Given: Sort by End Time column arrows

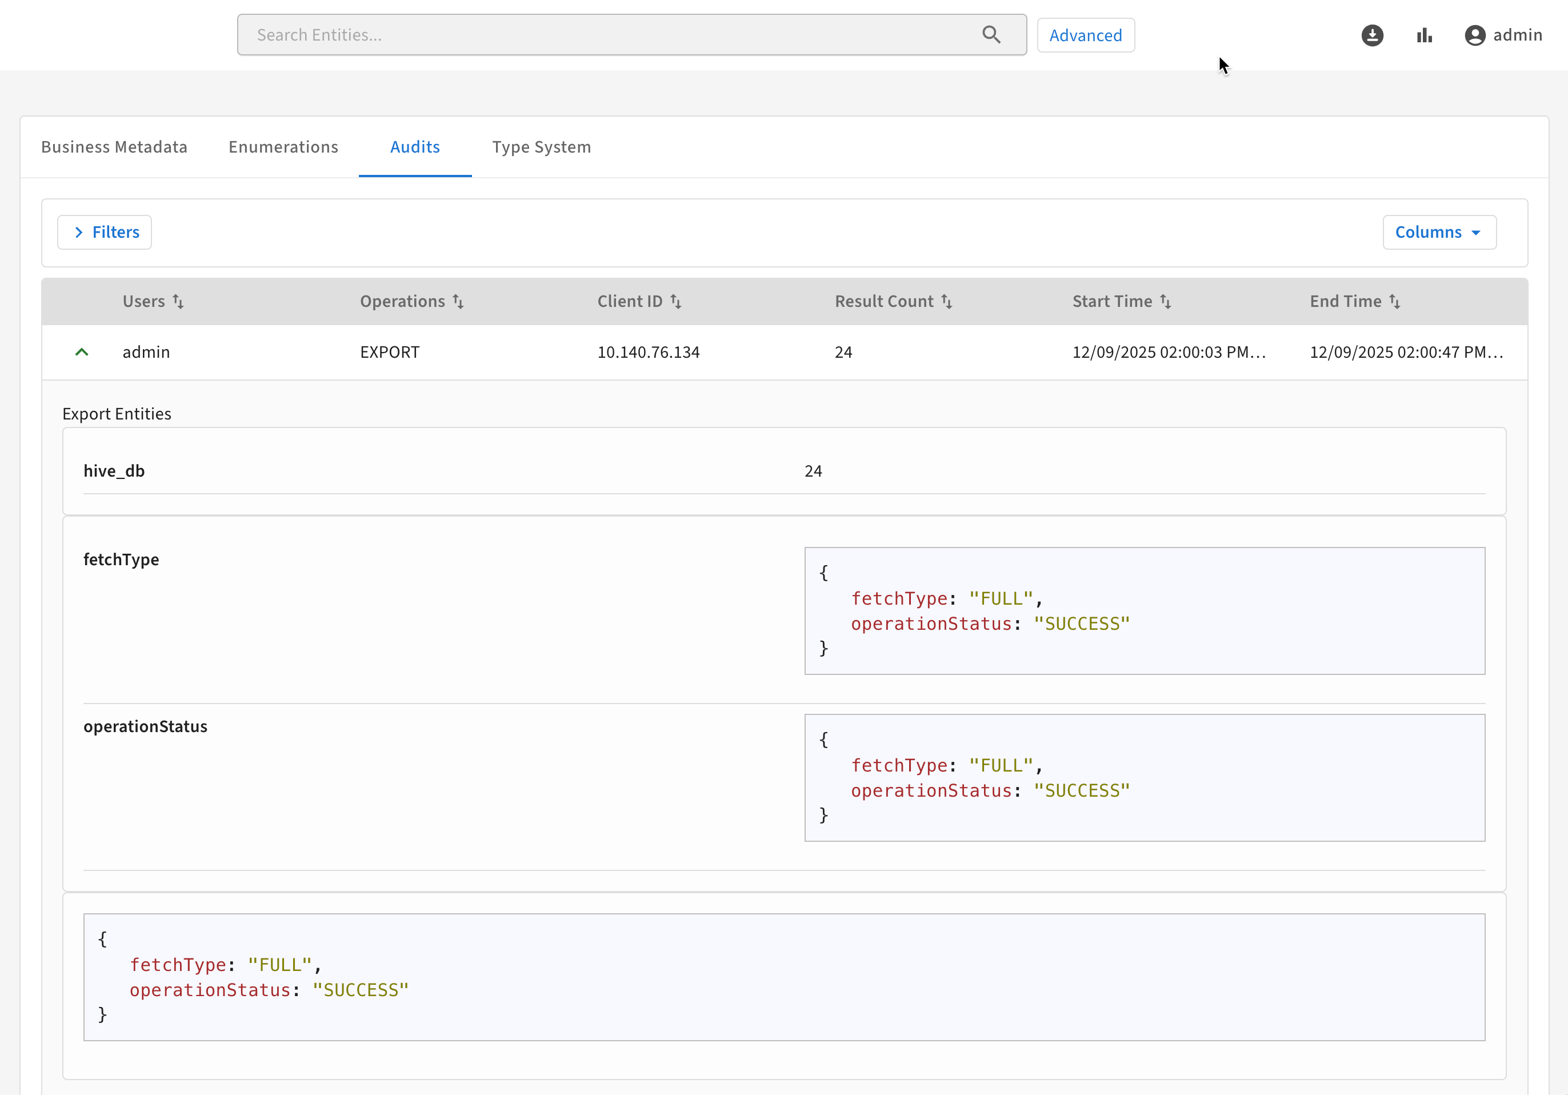Looking at the screenshot, I should (x=1394, y=301).
